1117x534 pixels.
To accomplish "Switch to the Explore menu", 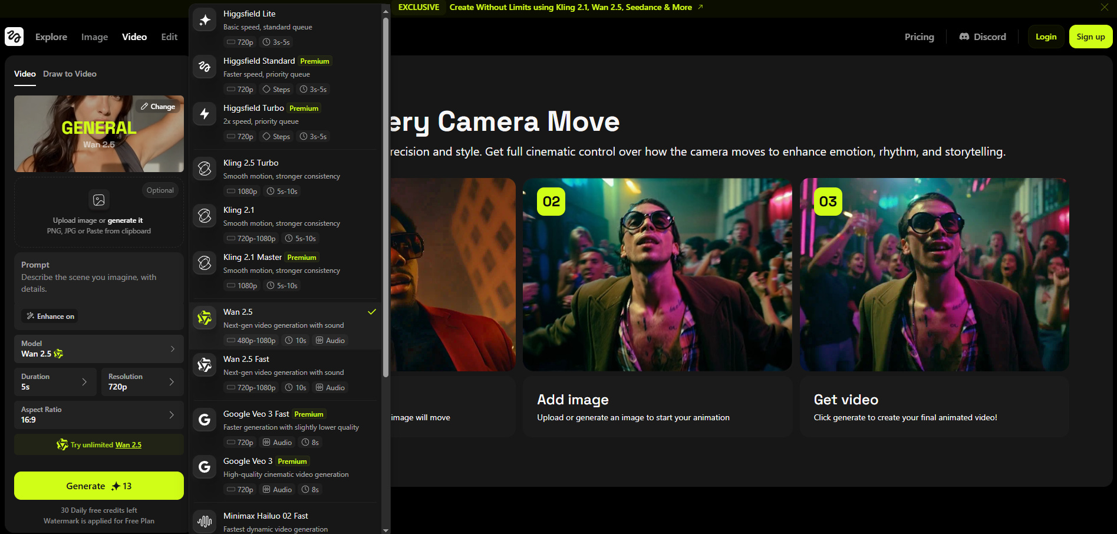I will (51, 37).
